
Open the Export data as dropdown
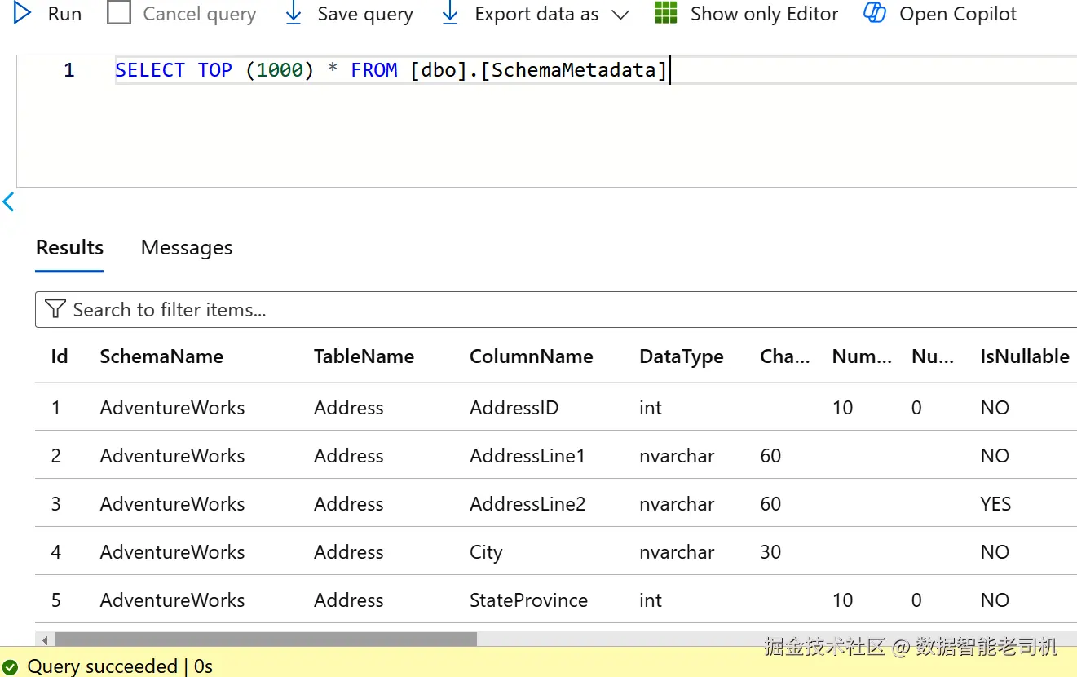[x=535, y=14]
